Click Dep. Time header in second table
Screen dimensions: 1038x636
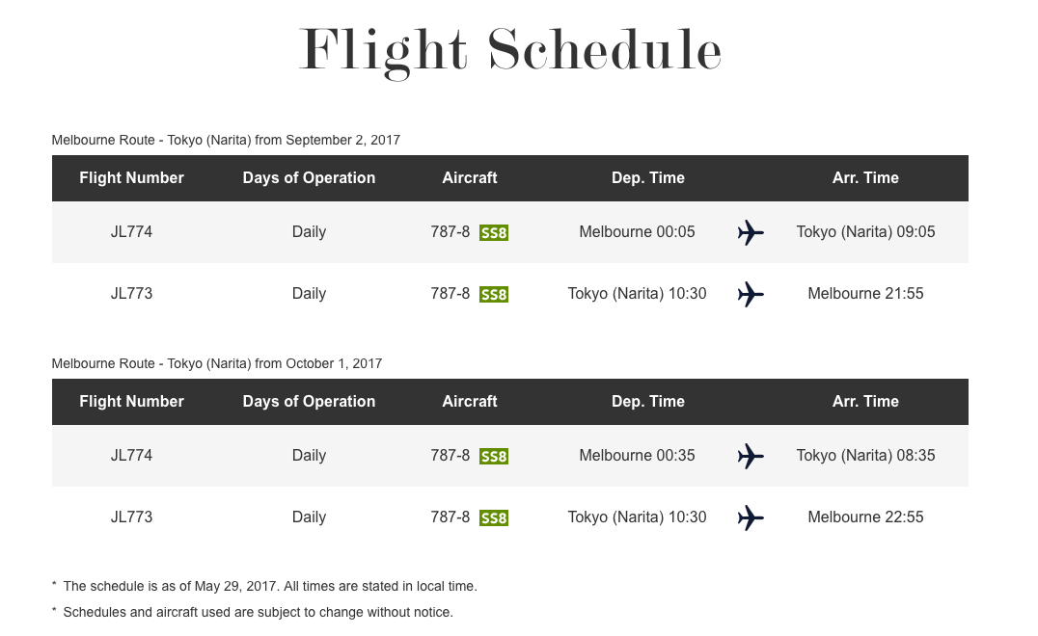point(648,401)
